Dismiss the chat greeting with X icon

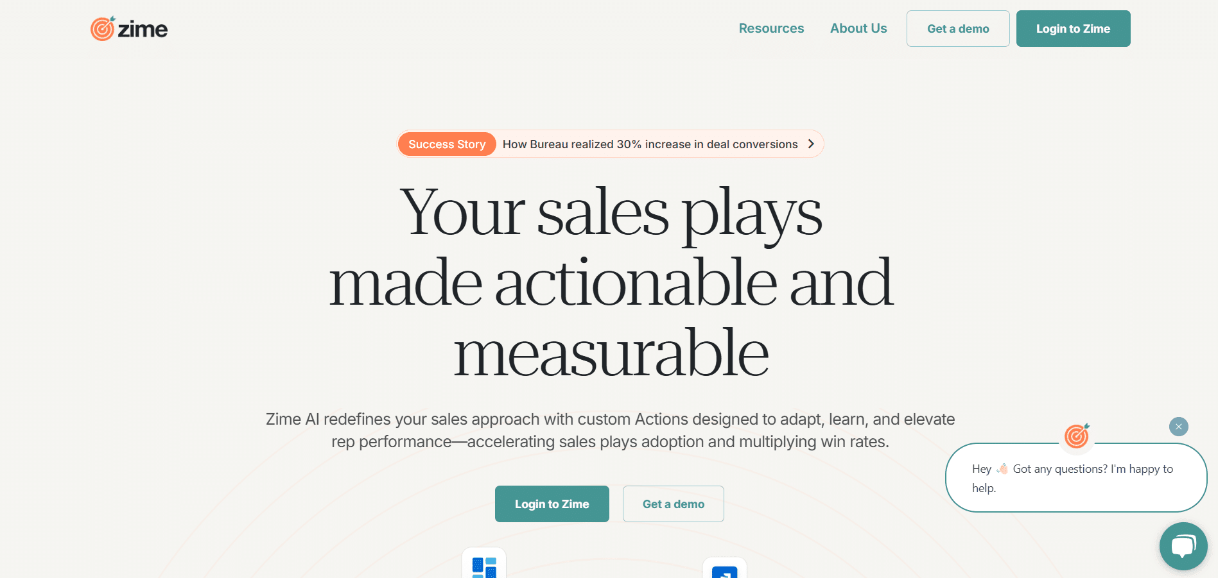pyautogui.click(x=1178, y=427)
